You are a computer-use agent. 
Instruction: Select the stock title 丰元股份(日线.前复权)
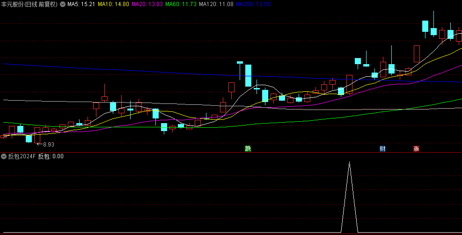pyautogui.click(x=29, y=4)
